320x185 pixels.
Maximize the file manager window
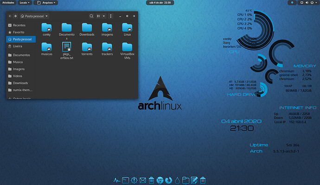[x=127, y=16]
